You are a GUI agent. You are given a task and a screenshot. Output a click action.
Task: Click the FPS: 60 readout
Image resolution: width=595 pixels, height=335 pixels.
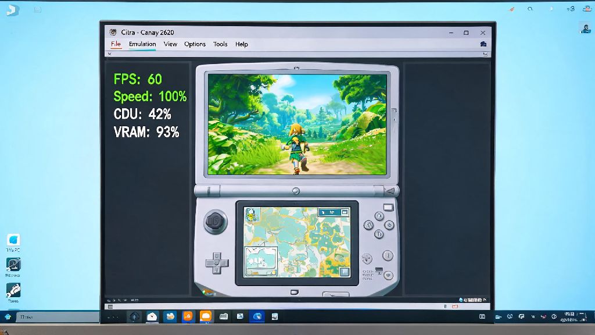coord(138,79)
